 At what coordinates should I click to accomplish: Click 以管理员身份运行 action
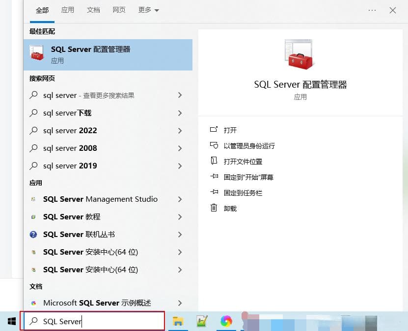point(249,146)
